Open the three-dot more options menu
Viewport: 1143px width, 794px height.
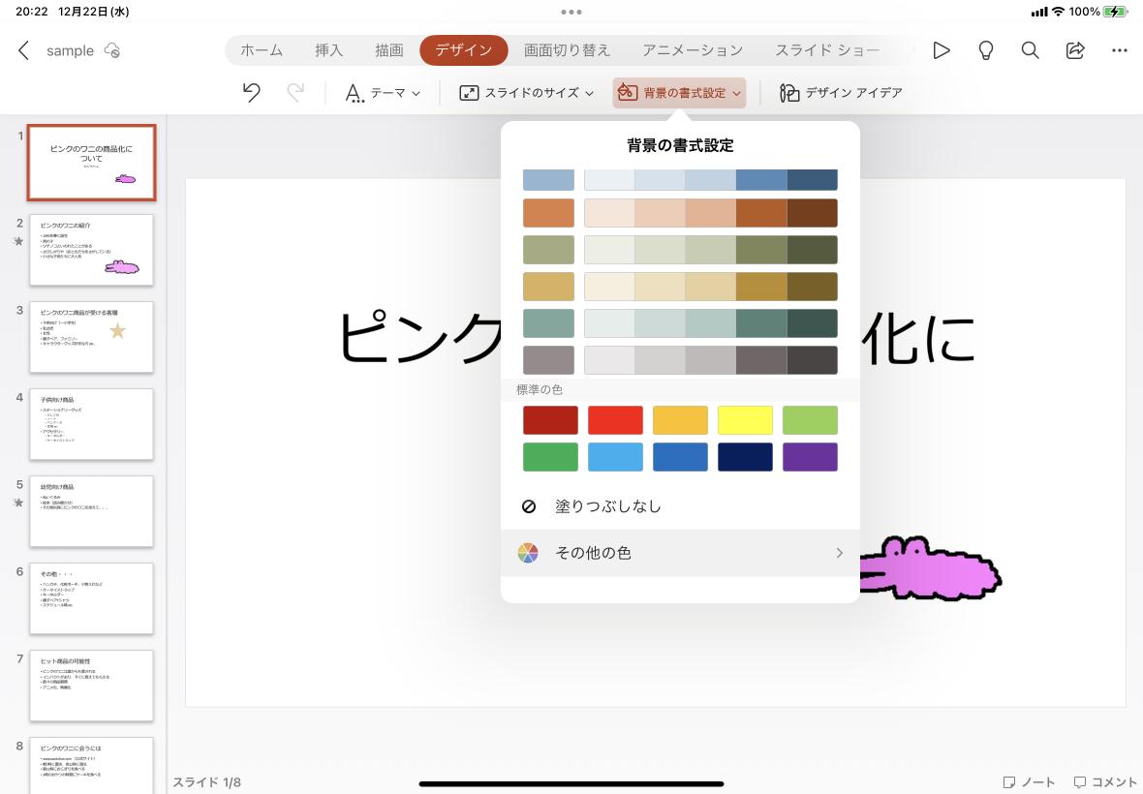click(x=1120, y=50)
